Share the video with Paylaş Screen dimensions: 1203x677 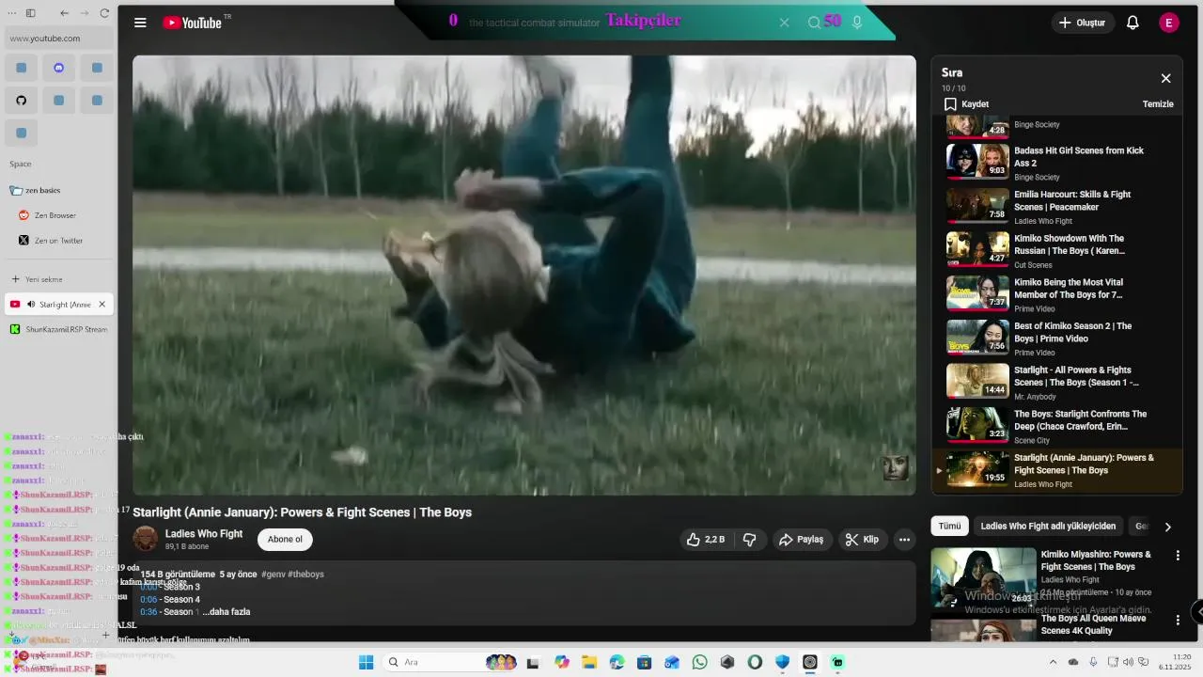coord(802,540)
